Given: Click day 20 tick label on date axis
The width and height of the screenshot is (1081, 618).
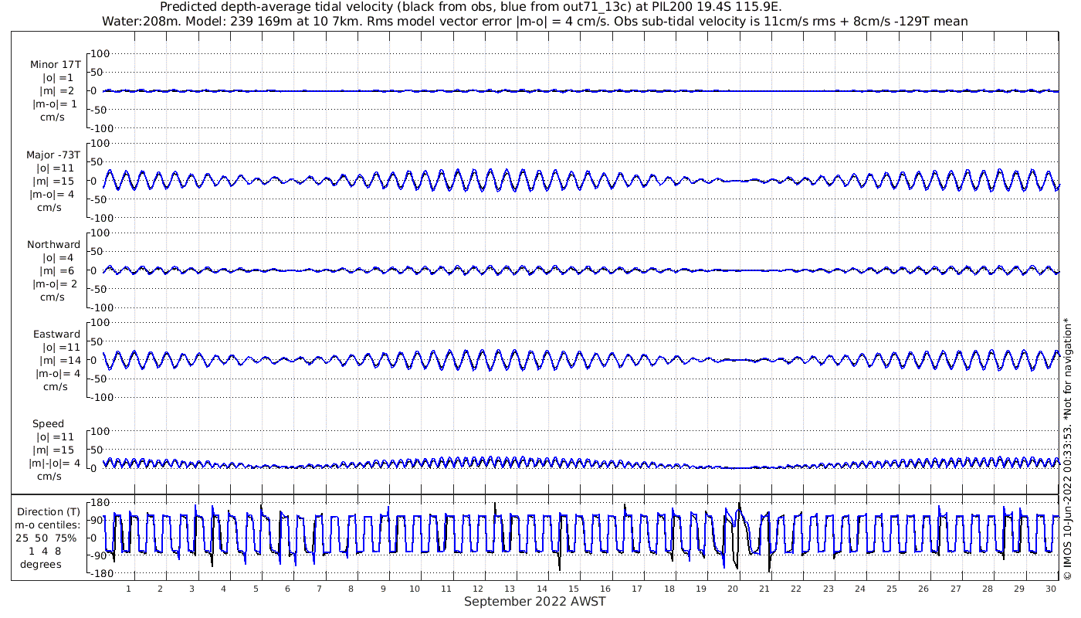Looking at the screenshot, I should pyautogui.click(x=733, y=588).
